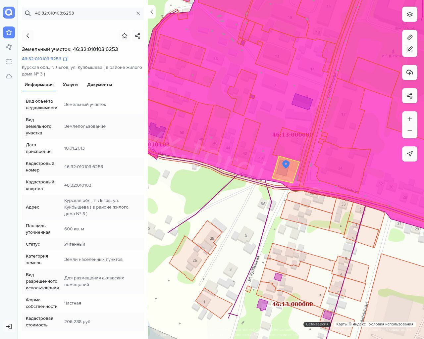Share the map via right toolbar

pyautogui.click(x=409, y=96)
